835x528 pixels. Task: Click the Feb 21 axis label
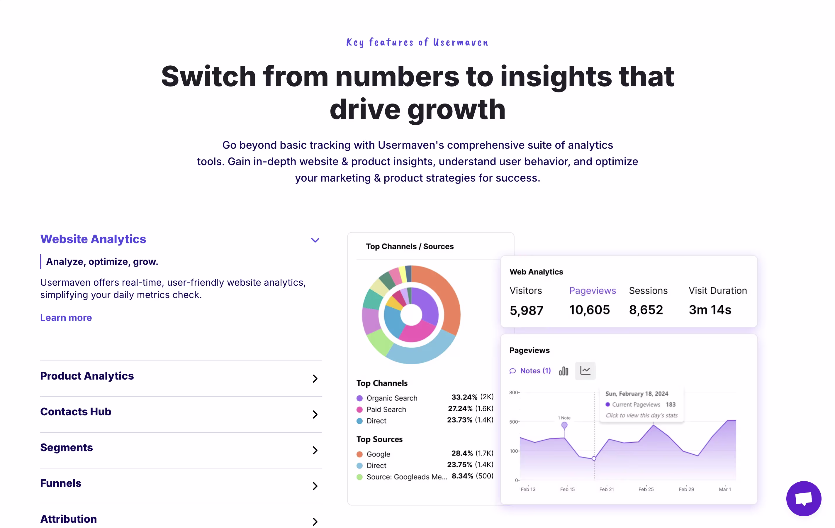coord(607,489)
